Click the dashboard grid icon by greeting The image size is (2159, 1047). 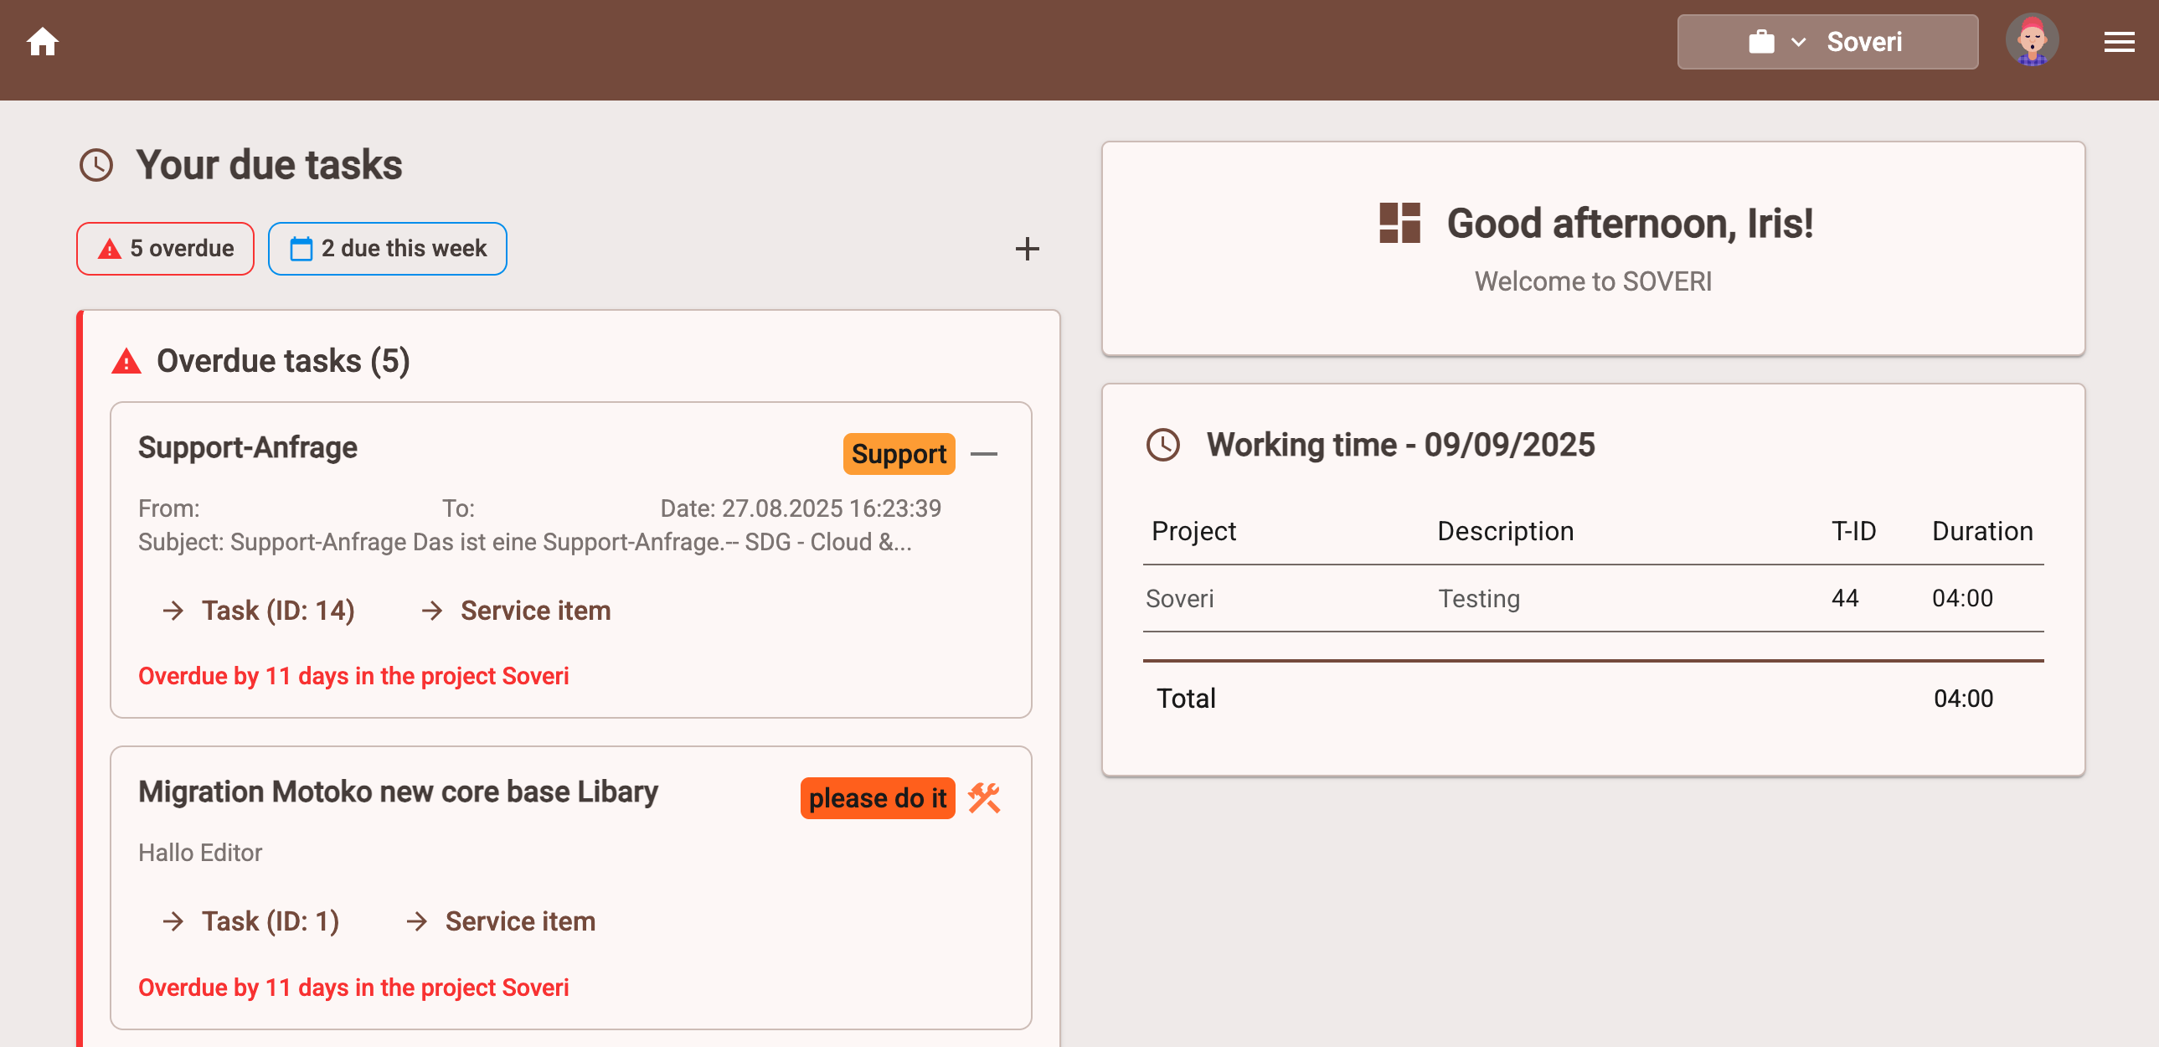click(x=1399, y=223)
